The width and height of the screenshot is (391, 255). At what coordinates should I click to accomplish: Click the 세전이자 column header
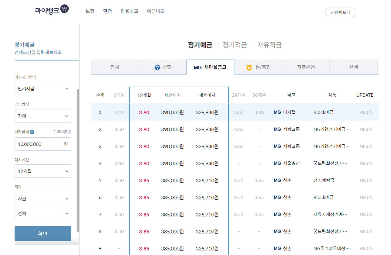[x=173, y=95]
